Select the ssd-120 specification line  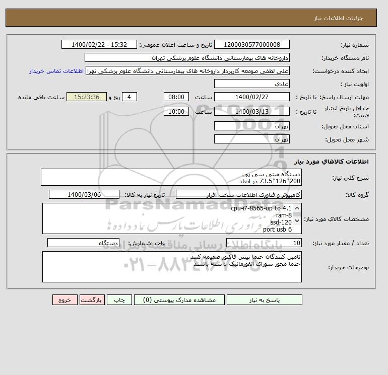[281, 222]
